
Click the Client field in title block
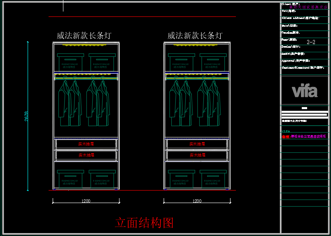click(291, 4)
